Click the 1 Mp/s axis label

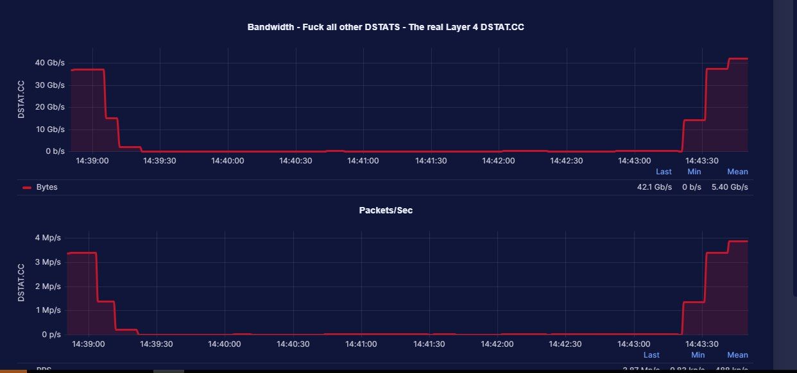pos(47,310)
